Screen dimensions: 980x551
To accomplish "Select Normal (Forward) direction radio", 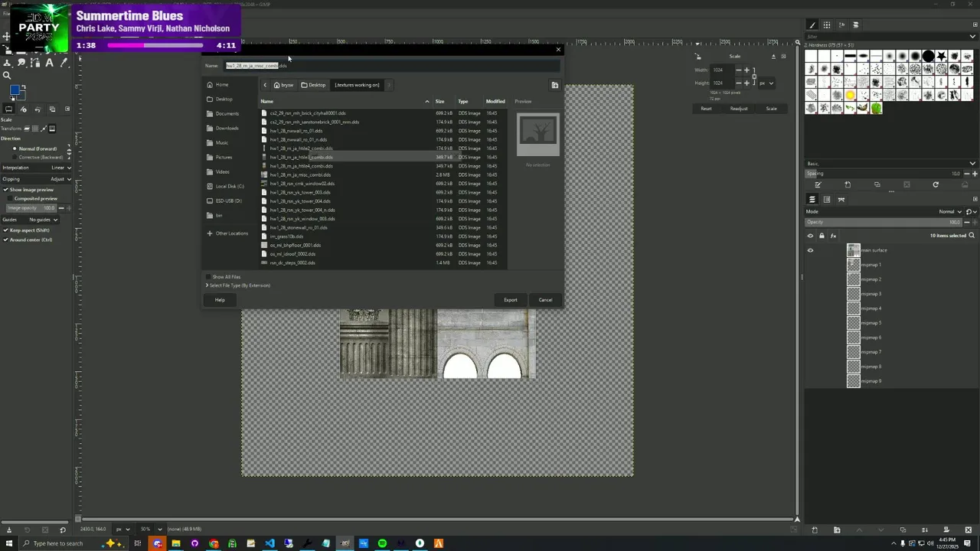I will (15, 148).
